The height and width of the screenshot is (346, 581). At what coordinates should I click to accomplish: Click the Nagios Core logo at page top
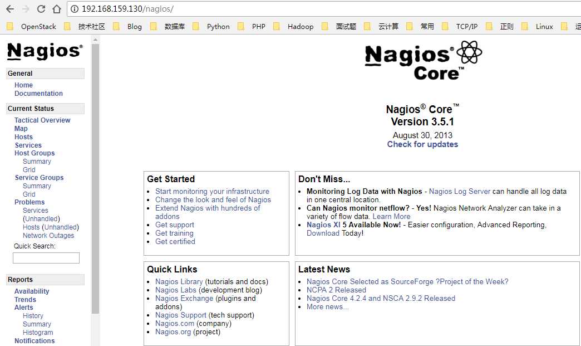[423, 61]
